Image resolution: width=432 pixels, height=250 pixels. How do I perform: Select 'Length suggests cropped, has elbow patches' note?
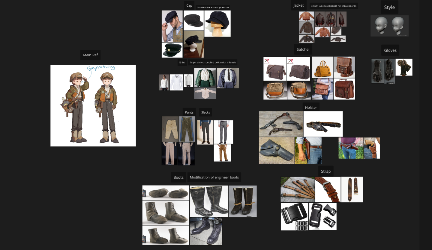(334, 6)
